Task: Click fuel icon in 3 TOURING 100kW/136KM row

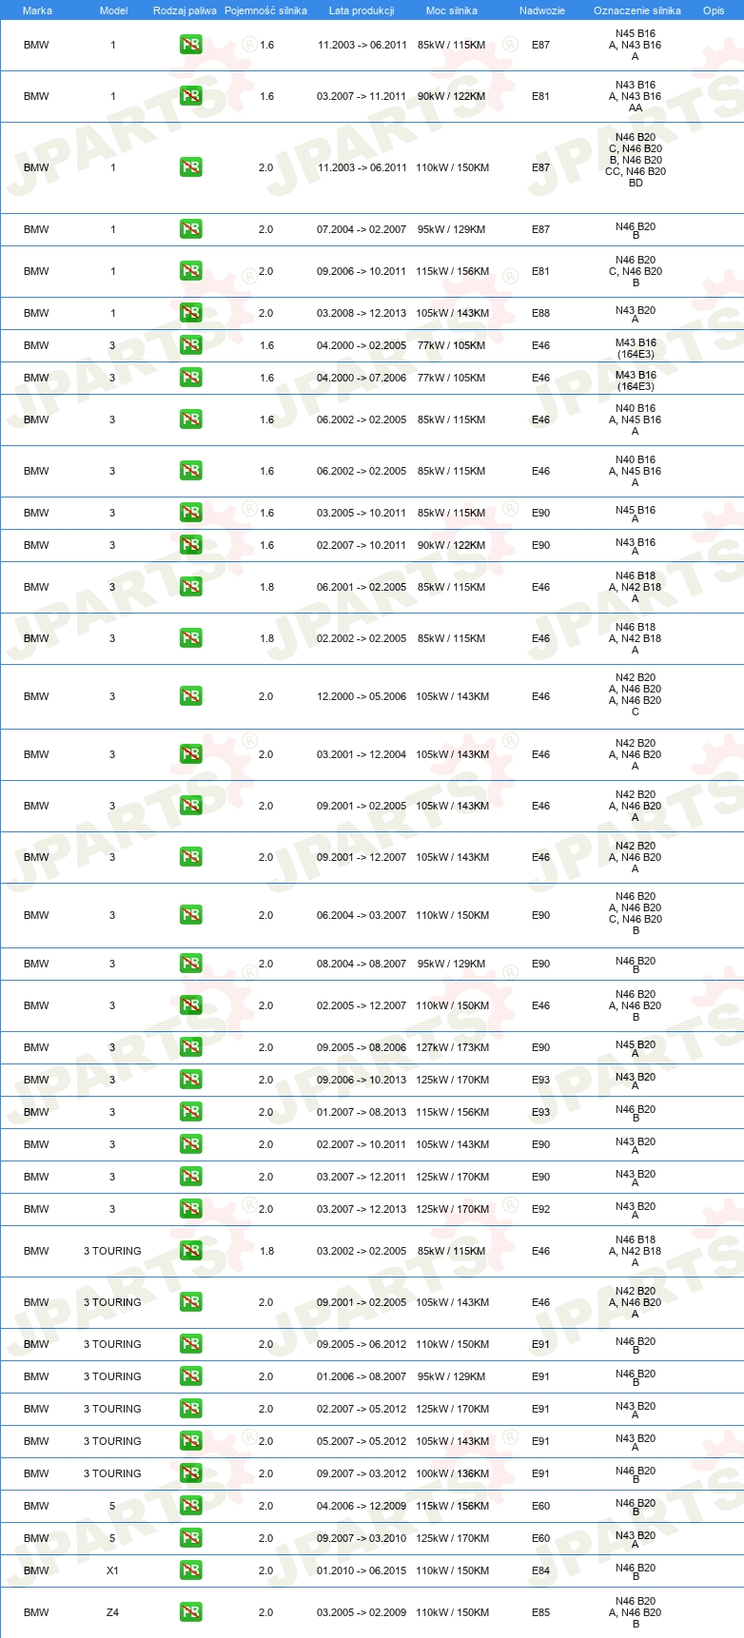Action: coord(190,1473)
